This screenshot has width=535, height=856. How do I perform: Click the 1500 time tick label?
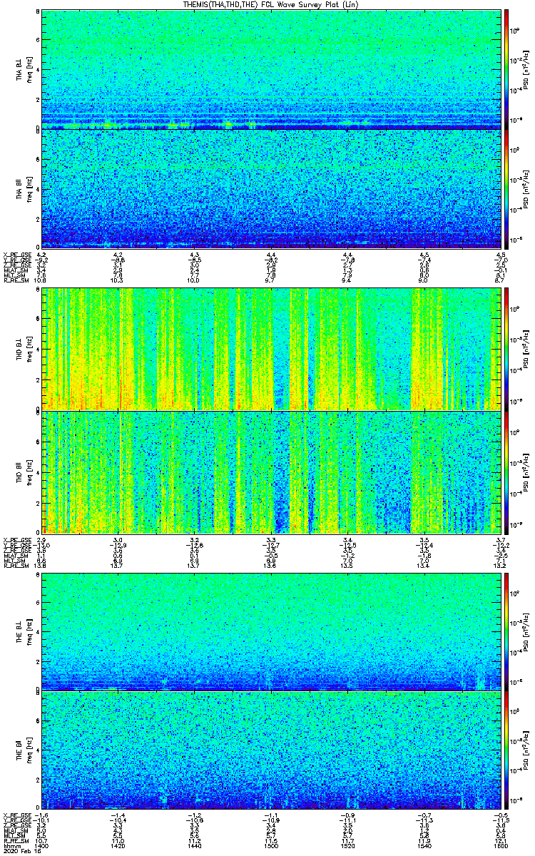pos(272,846)
